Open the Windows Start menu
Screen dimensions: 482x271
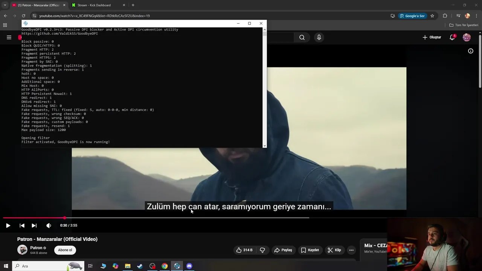point(6,266)
